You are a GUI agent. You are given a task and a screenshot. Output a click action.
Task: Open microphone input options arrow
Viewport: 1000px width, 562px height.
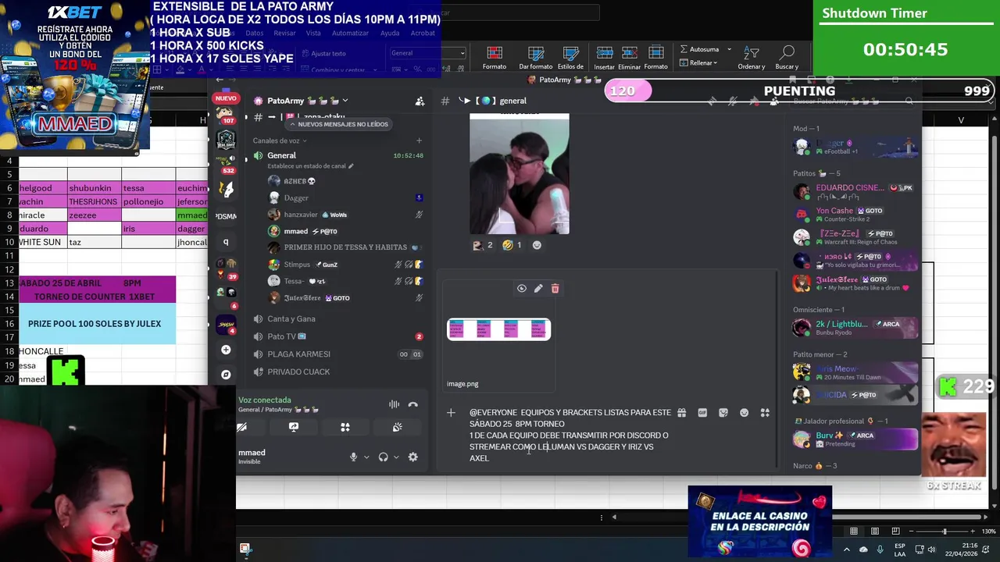[x=366, y=457]
